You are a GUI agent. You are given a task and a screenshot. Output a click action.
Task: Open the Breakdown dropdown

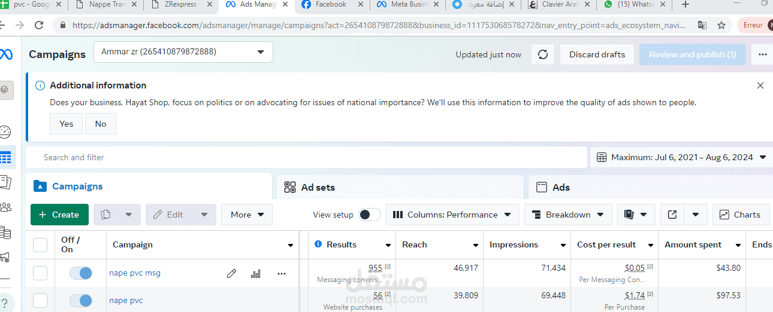[x=568, y=215]
